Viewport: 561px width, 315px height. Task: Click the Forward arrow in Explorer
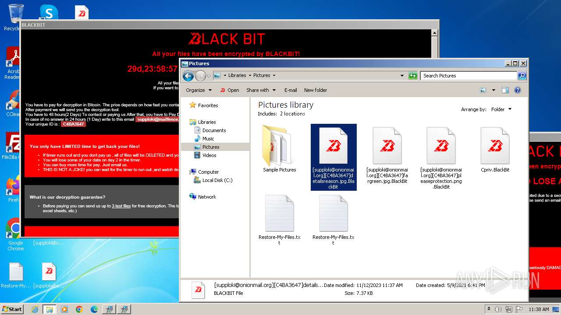pyautogui.click(x=200, y=76)
